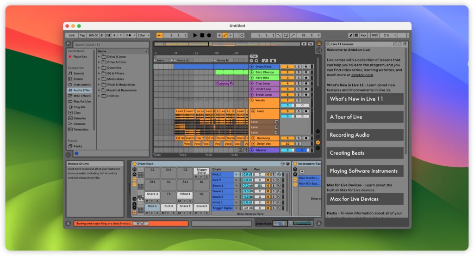This screenshot has height=256, width=474.
Task: Toggle the Link button
Action: [72, 35]
